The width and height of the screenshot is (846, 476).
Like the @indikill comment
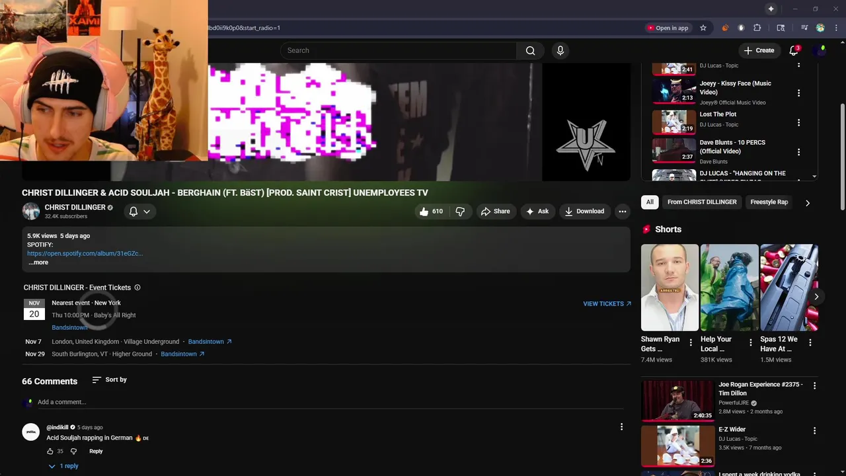pyautogui.click(x=50, y=452)
